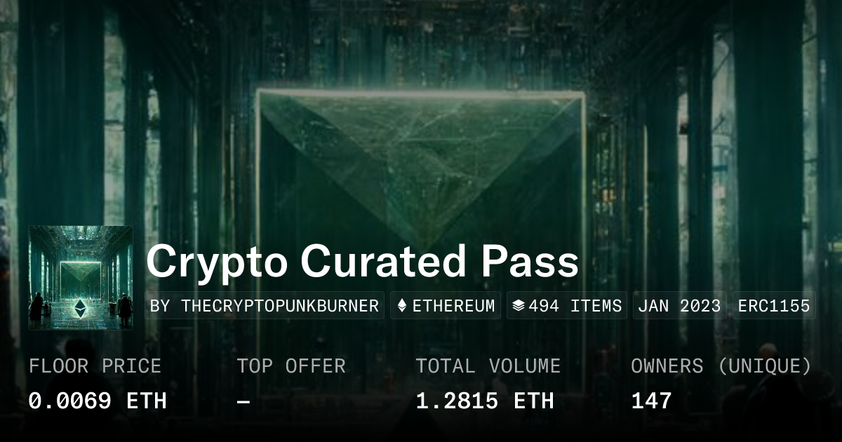This screenshot has width=842, height=442.
Task: Open the Crypto Curated Pass collection thumbnail
Action: 81,278
